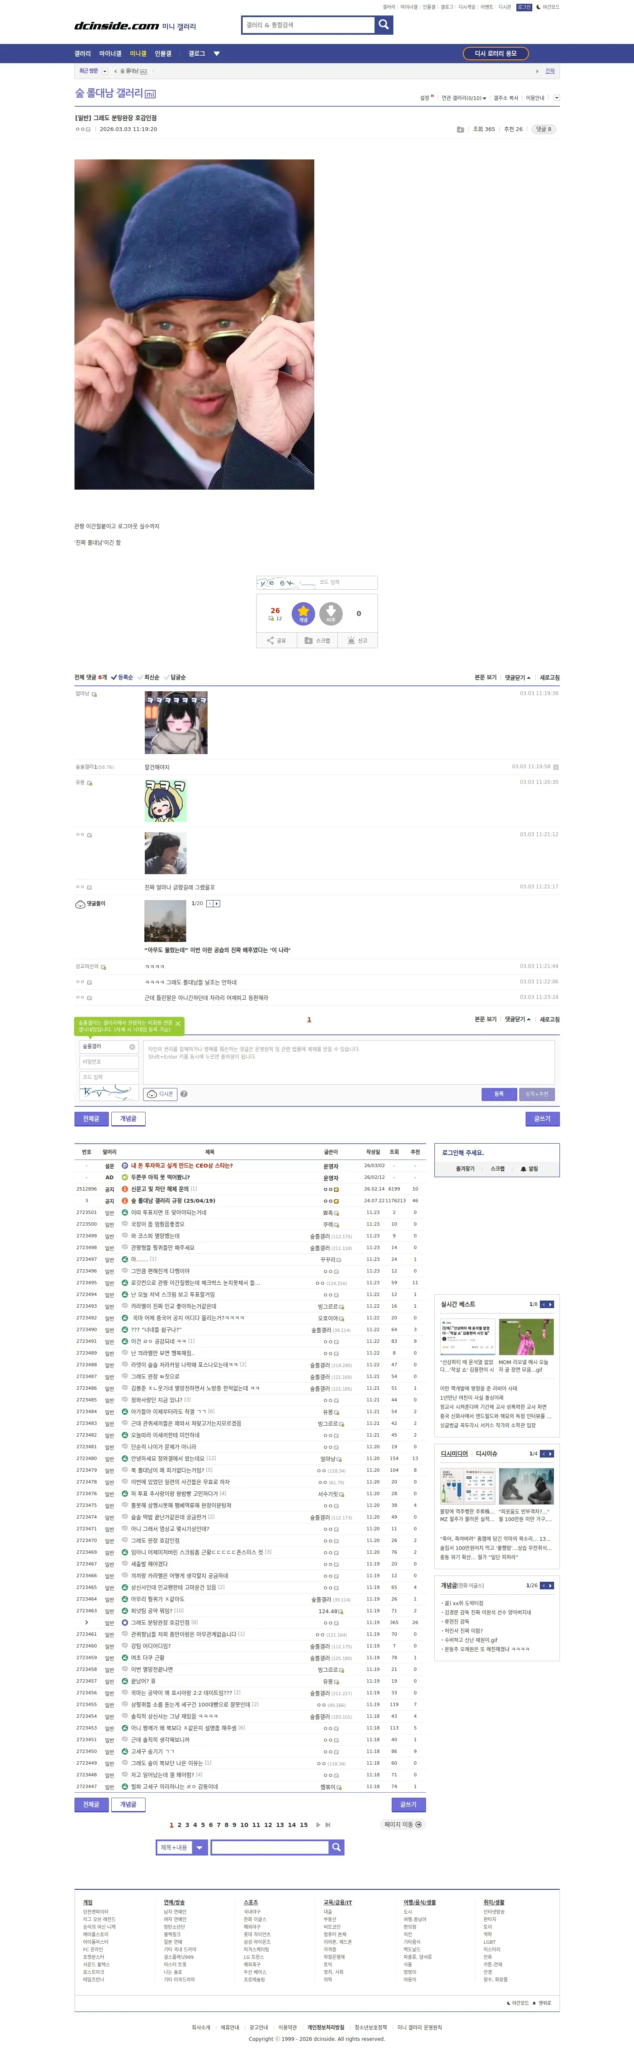Open 미니갤 in the purple nav bar

tap(139, 54)
